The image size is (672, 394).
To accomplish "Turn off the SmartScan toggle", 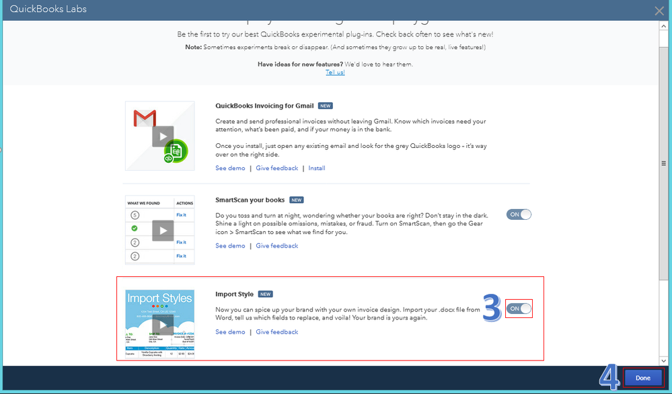I will 519,214.
